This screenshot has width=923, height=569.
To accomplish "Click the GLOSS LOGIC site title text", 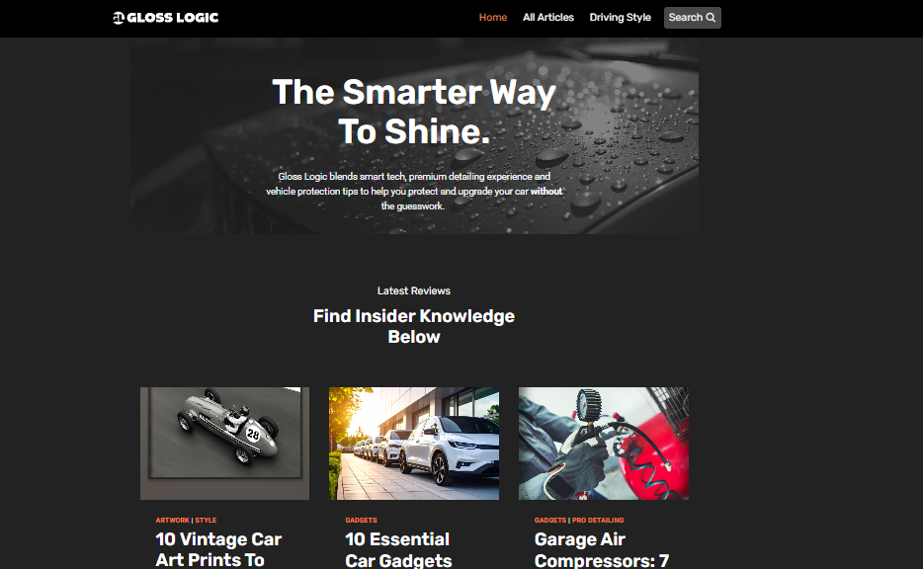I will [173, 18].
